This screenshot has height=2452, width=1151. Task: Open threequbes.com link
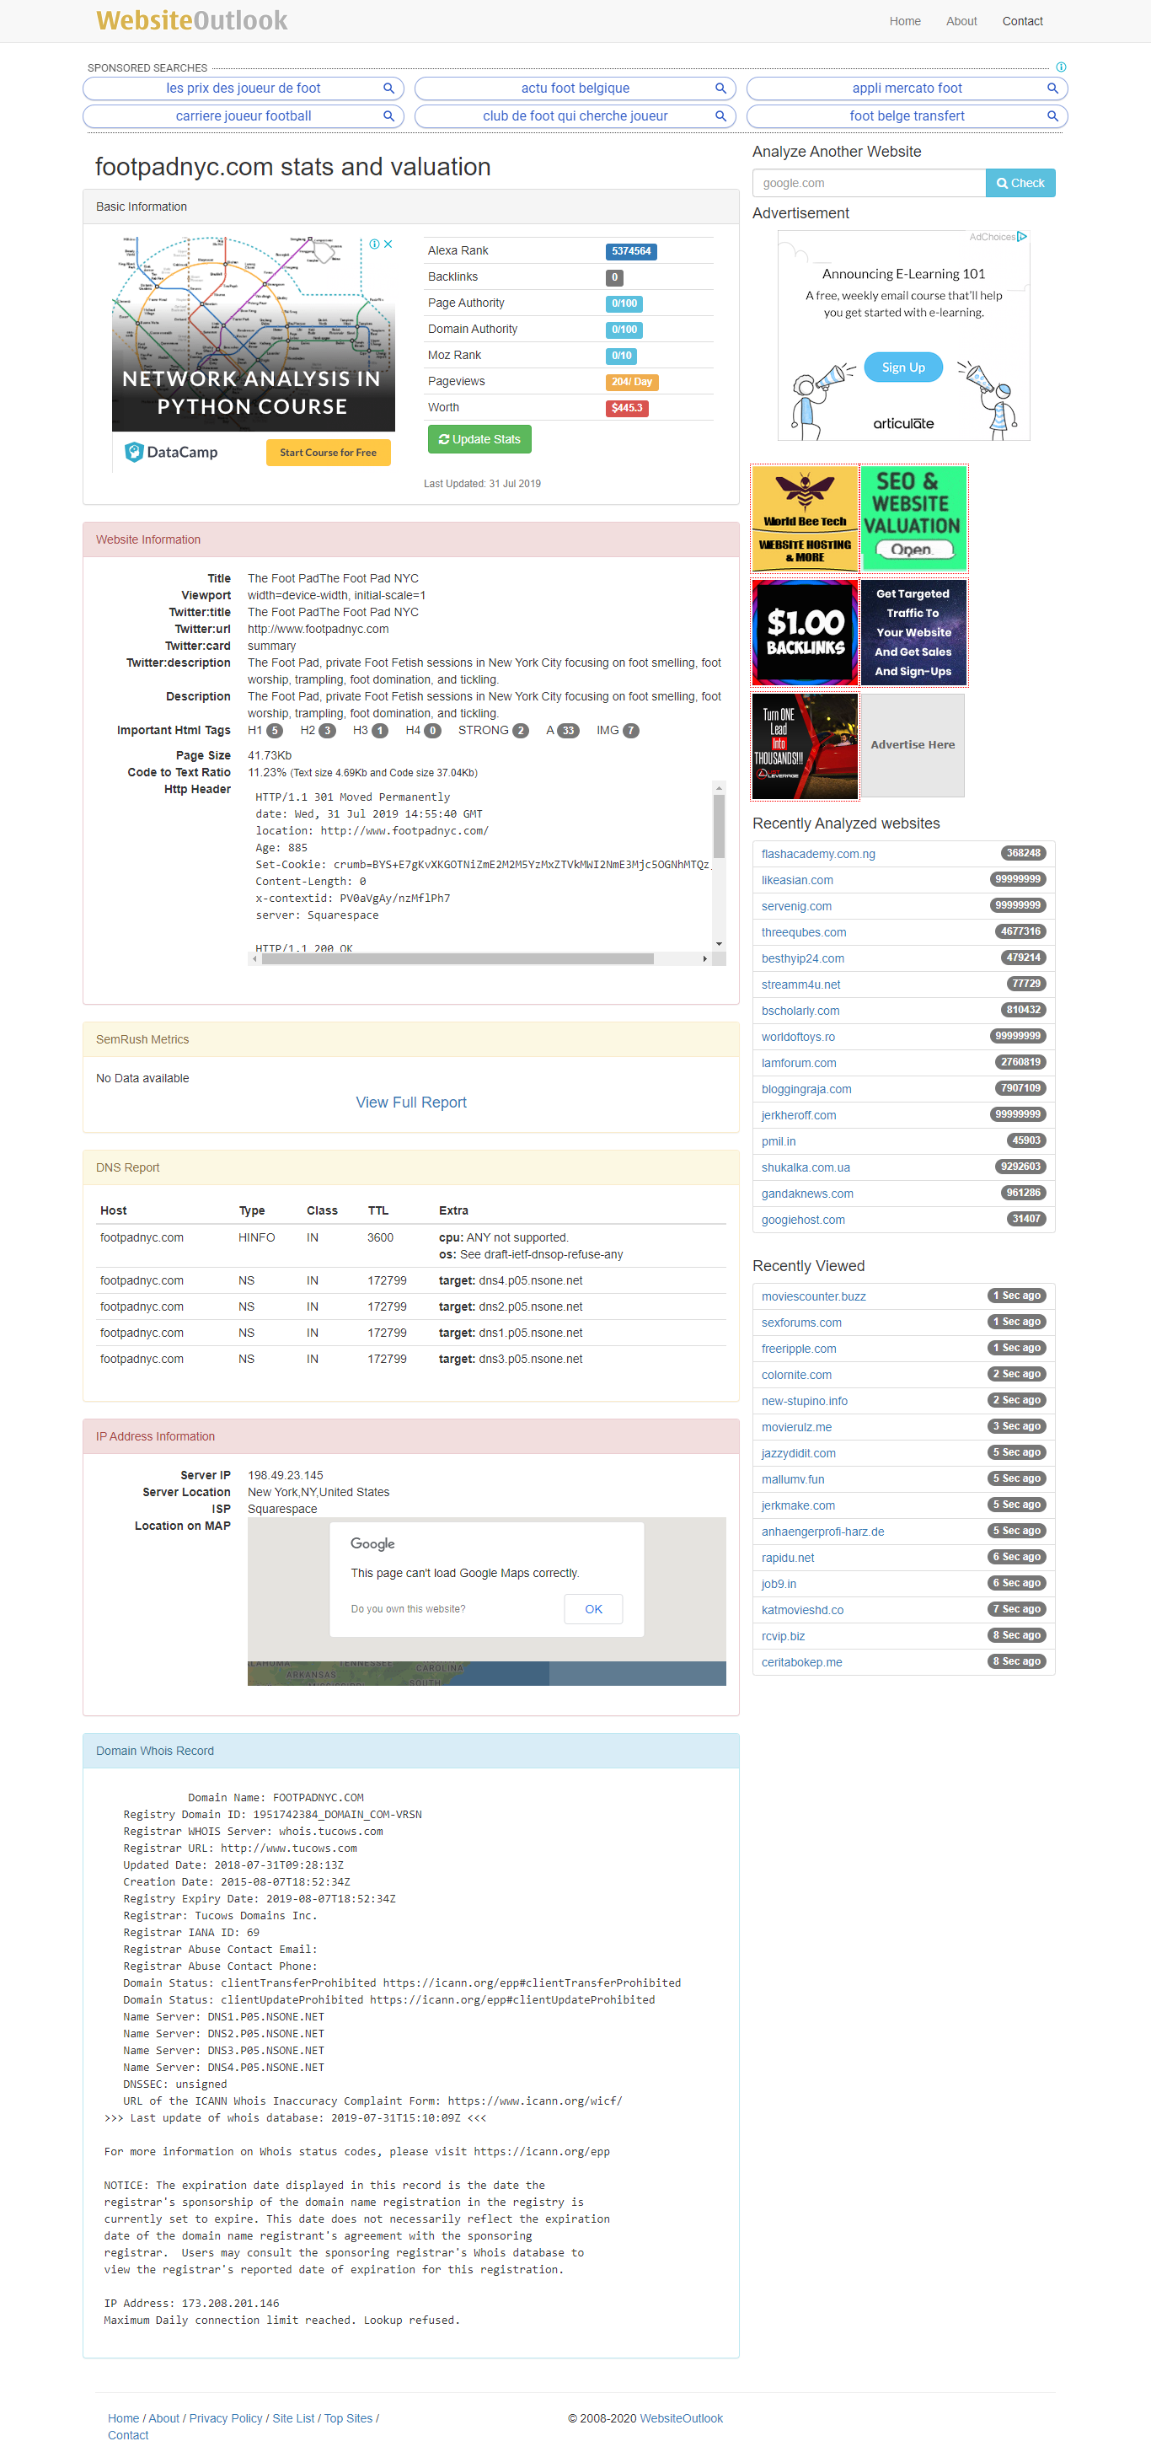coord(804,933)
